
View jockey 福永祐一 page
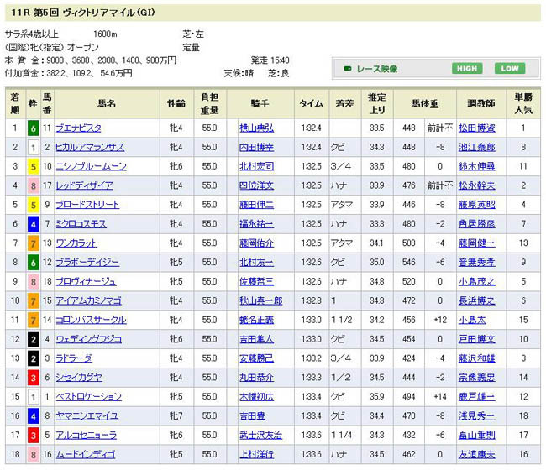point(256,224)
